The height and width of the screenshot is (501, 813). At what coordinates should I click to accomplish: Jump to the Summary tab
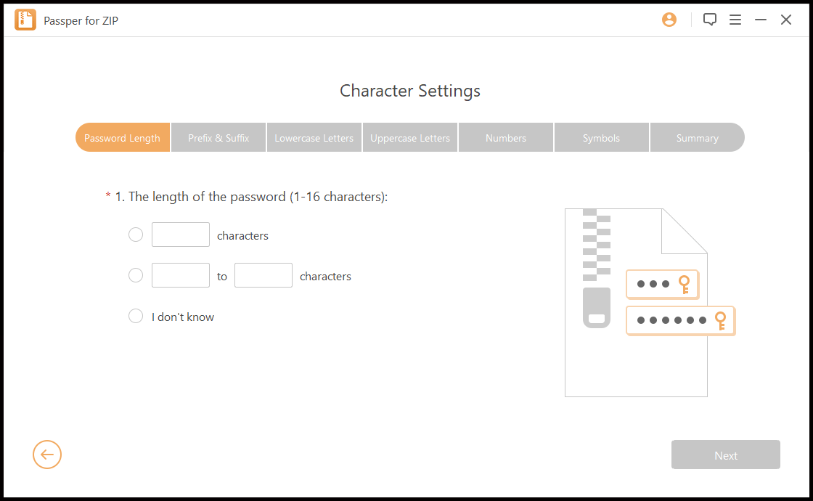pyautogui.click(x=698, y=137)
